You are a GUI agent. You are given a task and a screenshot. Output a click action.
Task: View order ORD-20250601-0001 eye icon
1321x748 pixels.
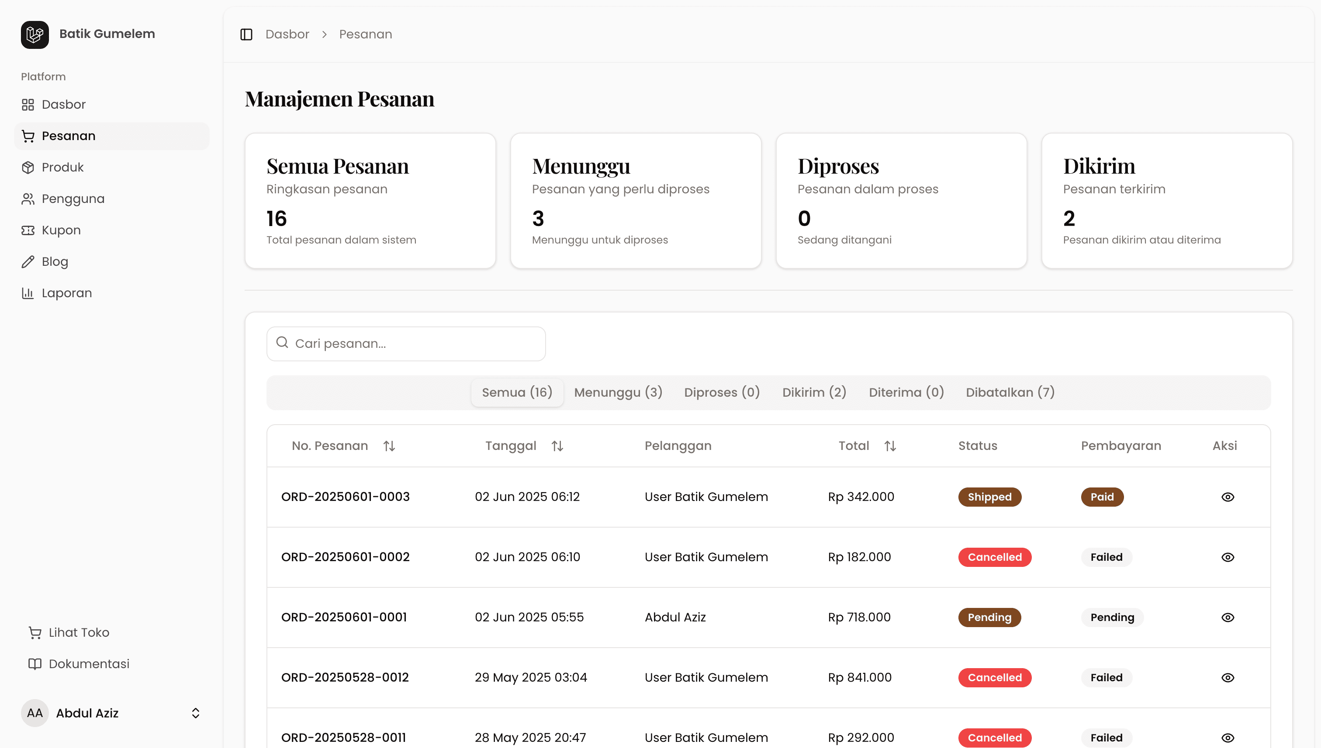pyautogui.click(x=1228, y=618)
